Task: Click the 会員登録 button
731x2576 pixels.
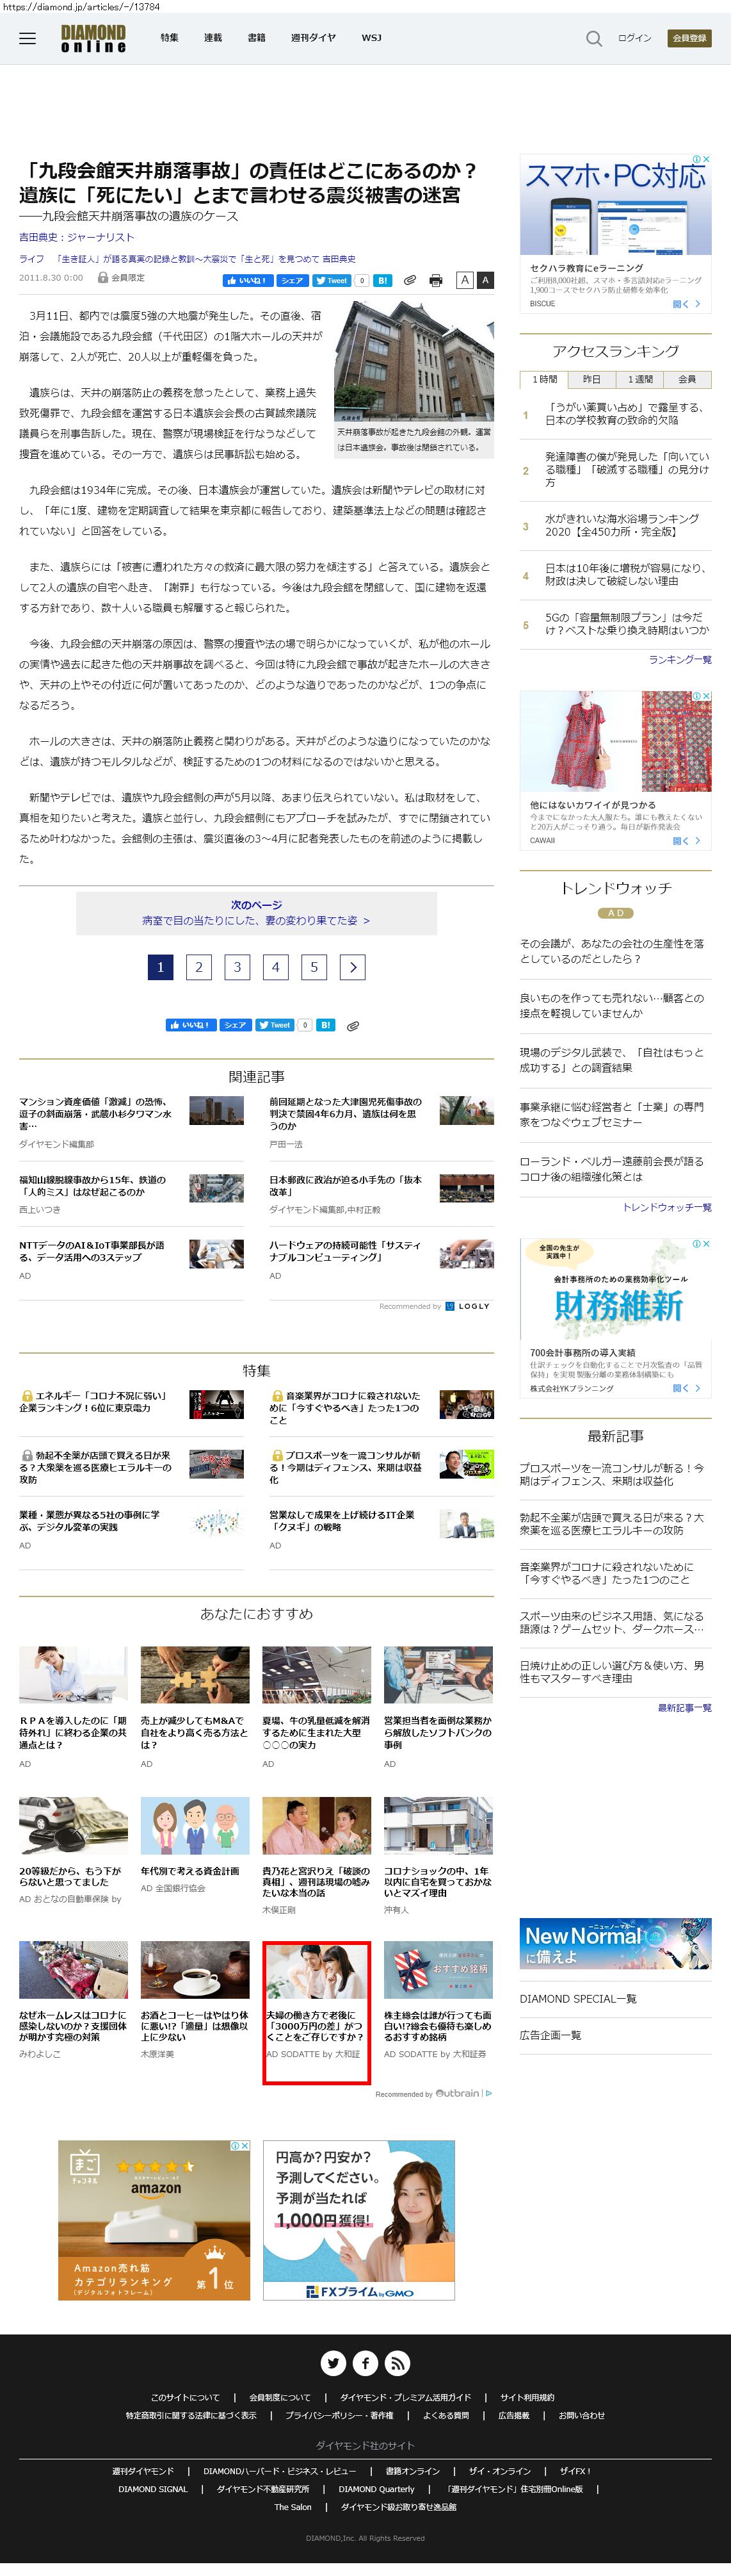Action: point(689,38)
